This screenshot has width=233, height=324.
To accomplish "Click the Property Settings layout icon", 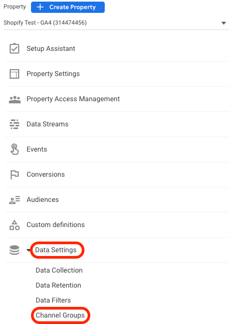I will [x=14, y=74].
